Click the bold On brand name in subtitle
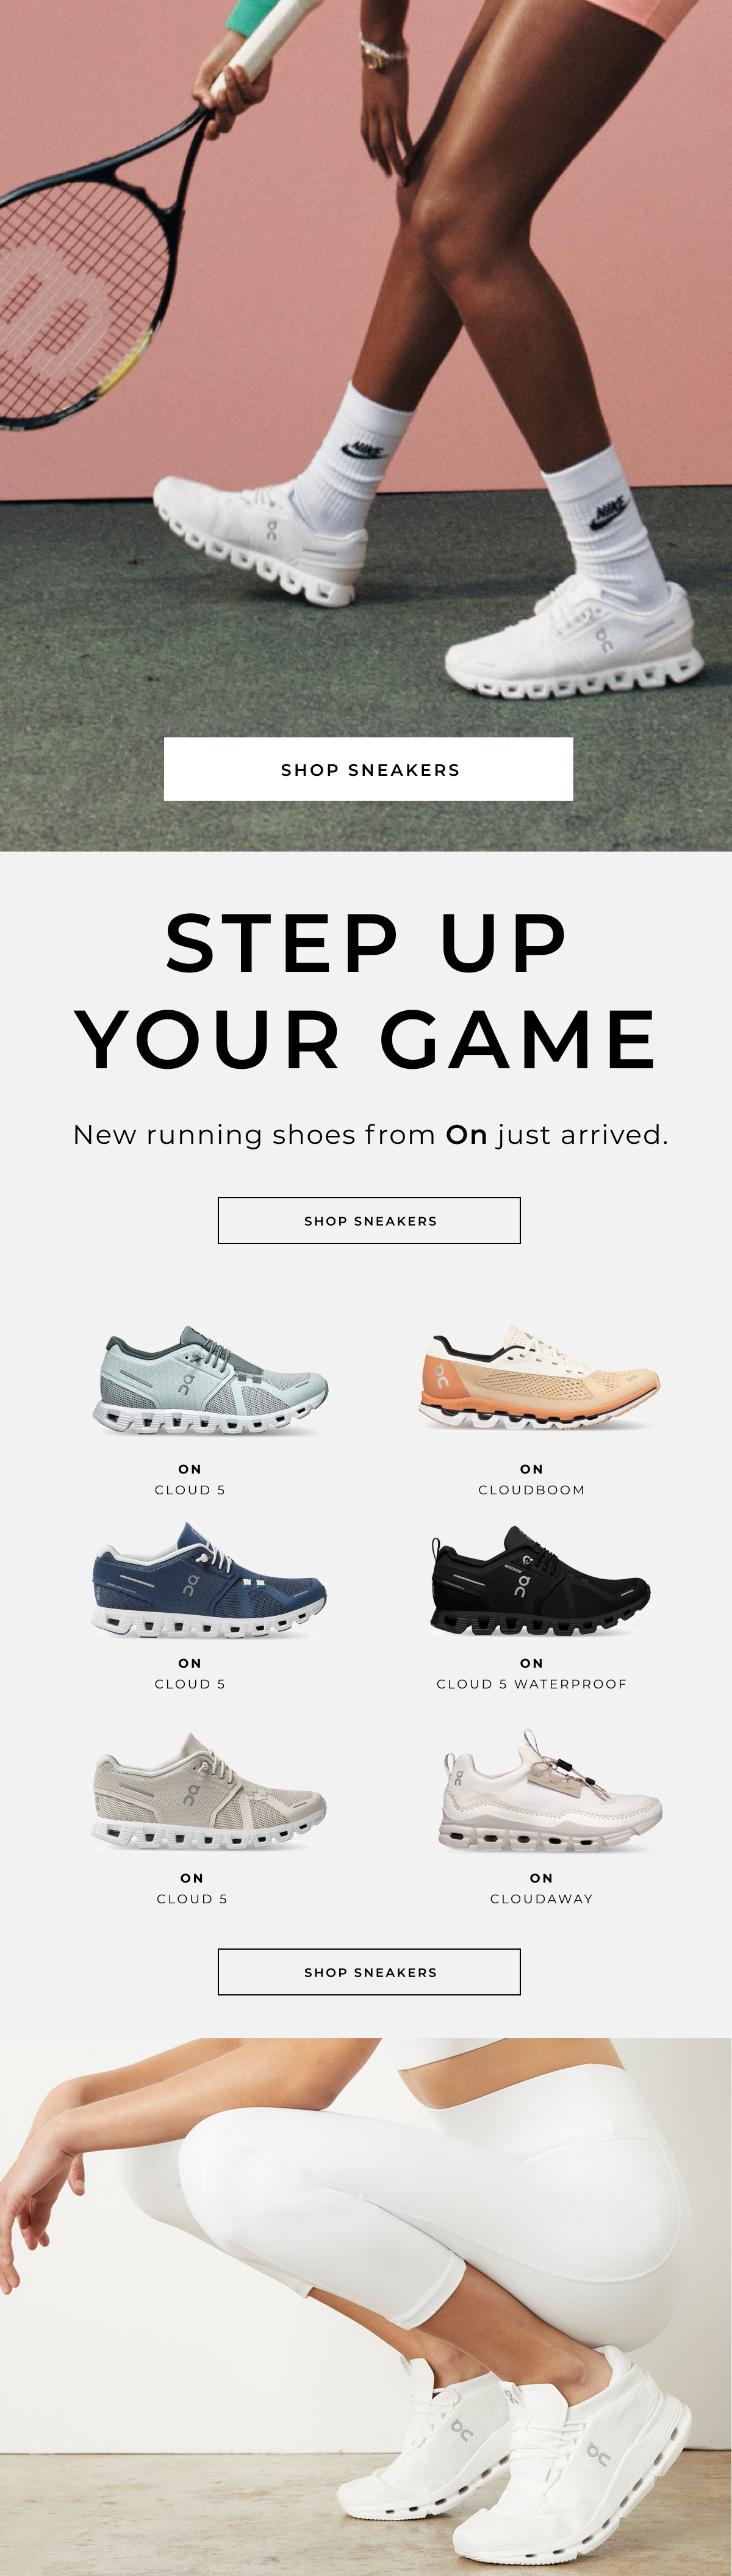This screenshot has height=2576, width=732. 465,1134
